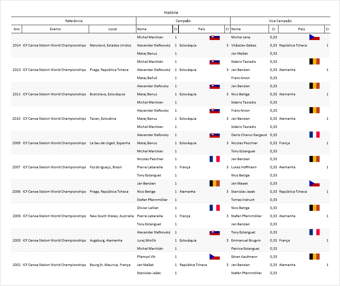Select the name "Patrice Estanguet"
The height and width of the screenshot is (286, 340).
pos(245,249)
